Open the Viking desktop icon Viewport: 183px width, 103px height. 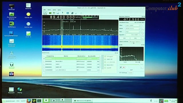(20, 90)
